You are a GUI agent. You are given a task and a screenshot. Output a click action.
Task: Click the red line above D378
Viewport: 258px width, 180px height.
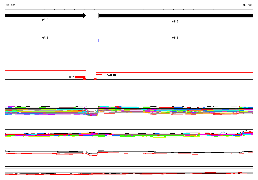tap(45, 71)
